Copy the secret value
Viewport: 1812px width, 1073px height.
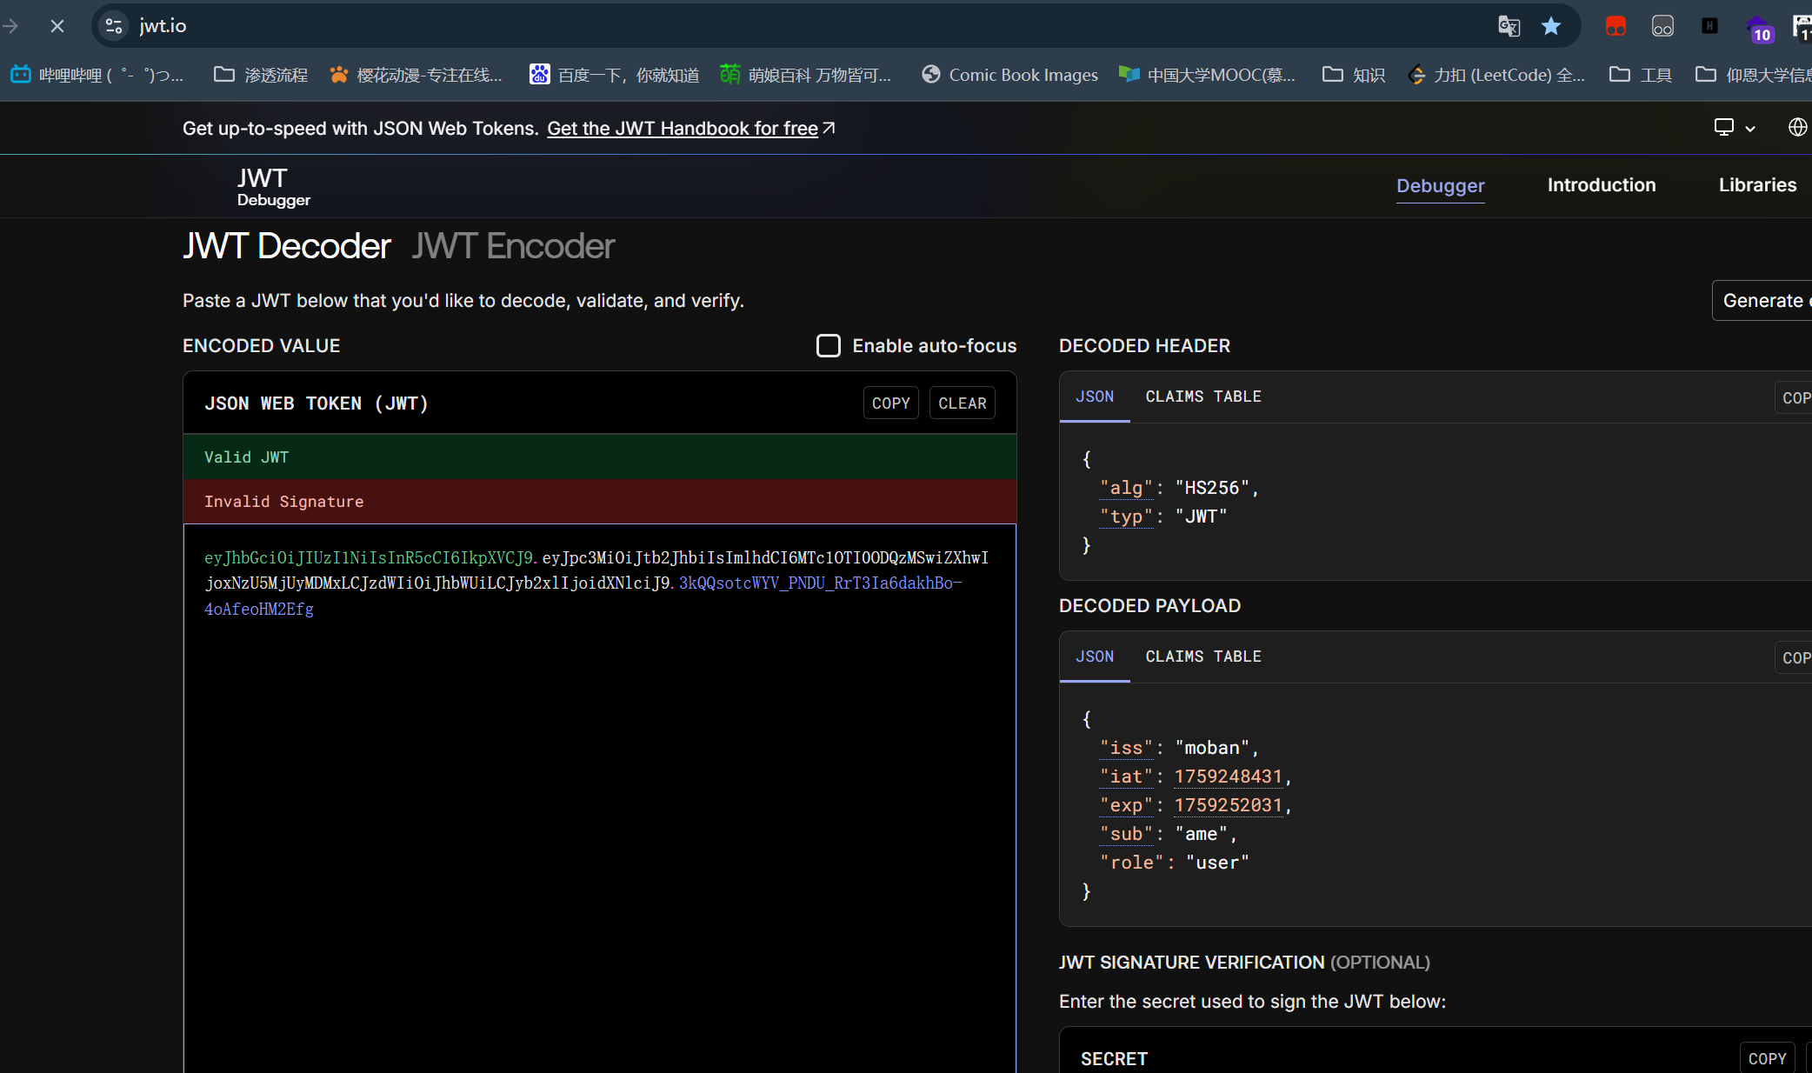(1767, 1058)
